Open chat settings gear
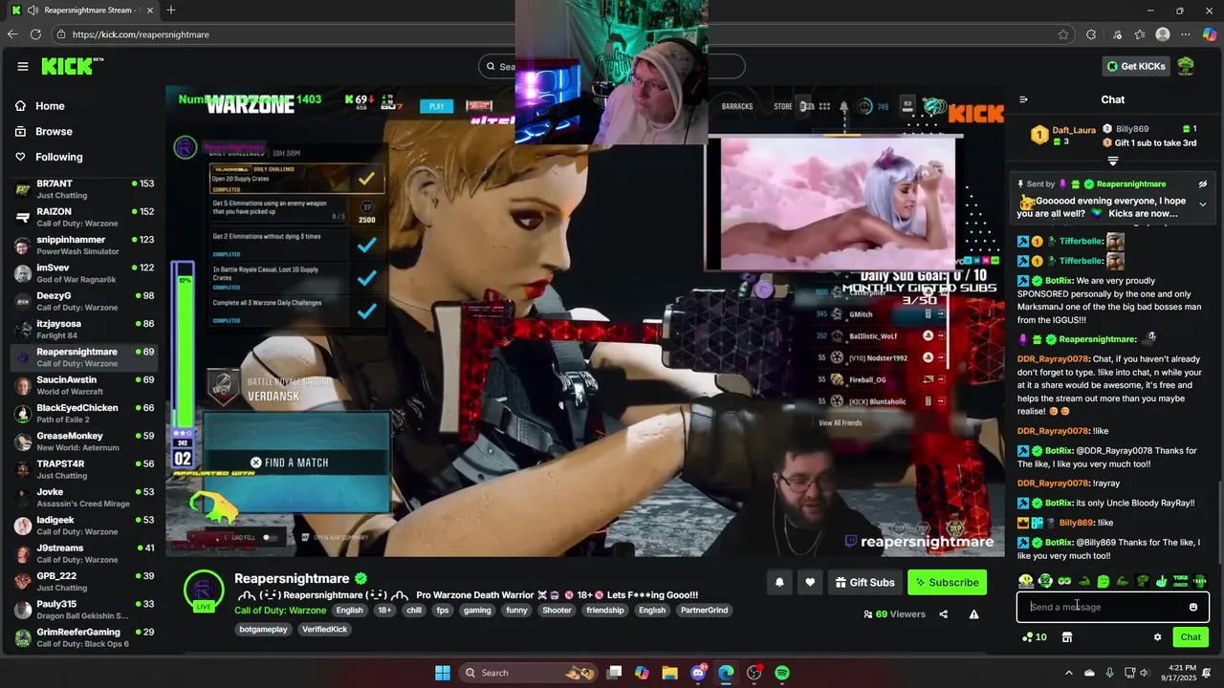Viewport: 1224px width, 688px height. click(x=1157, y=637)
